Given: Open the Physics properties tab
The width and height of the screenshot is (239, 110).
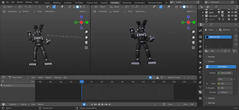Looking at the screenshot, I should pyautogui.click(x=200, y=77).
